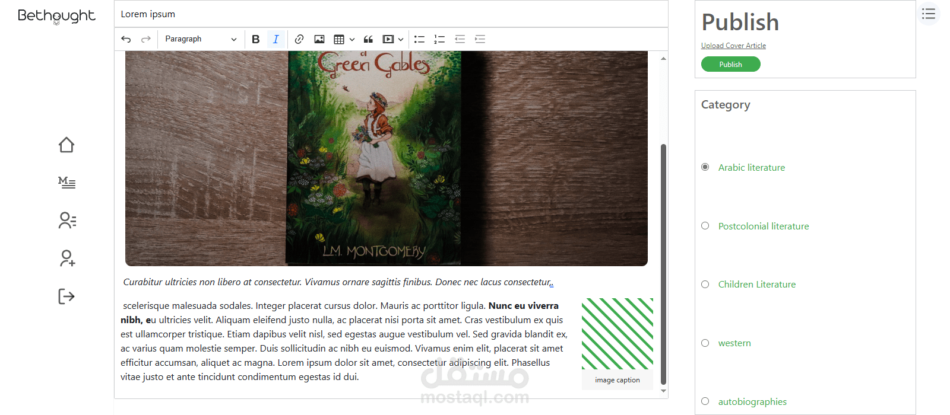Screen dimensions: 950x415
Task: Select Postcolonial literature category radio
Action: (x=705, y=226)
